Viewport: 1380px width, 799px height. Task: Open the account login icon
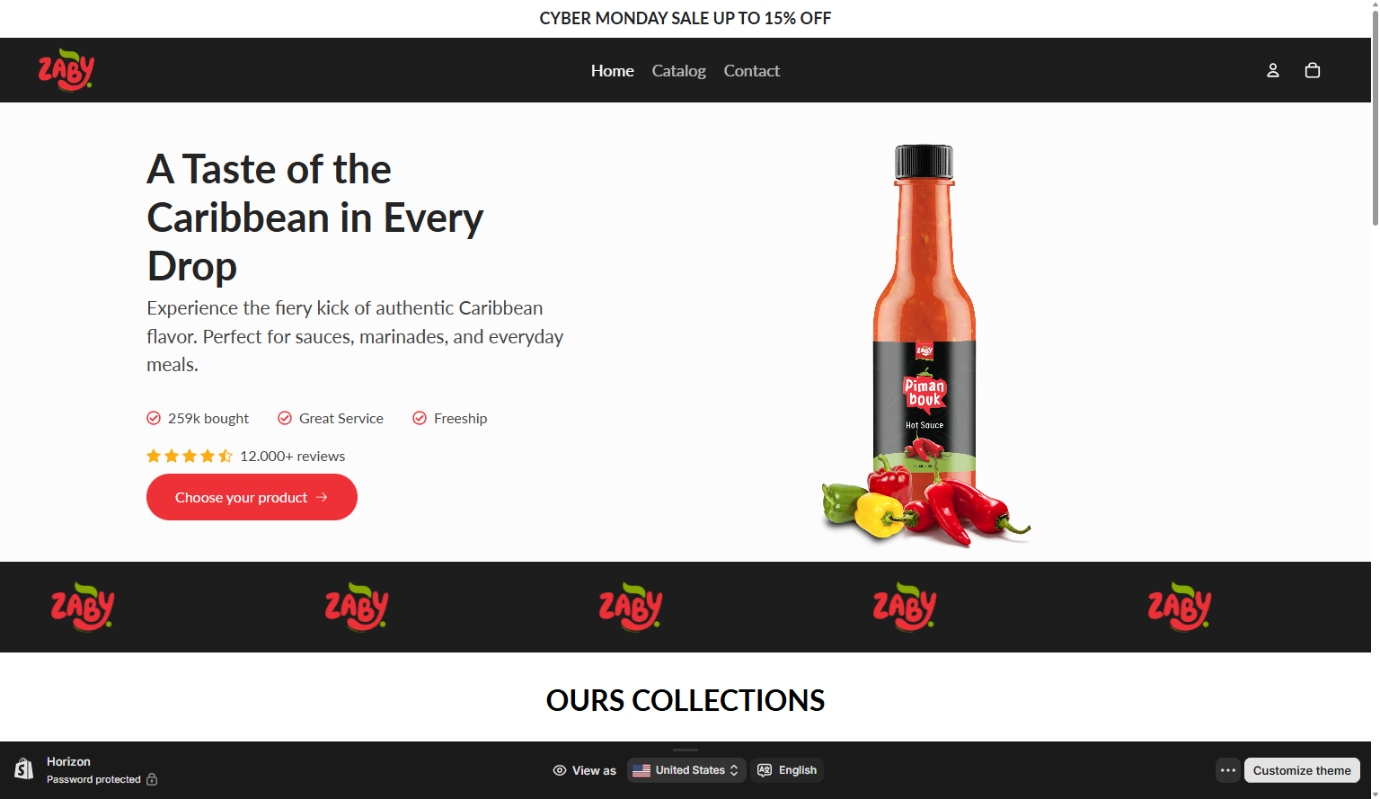(1273, 70)
